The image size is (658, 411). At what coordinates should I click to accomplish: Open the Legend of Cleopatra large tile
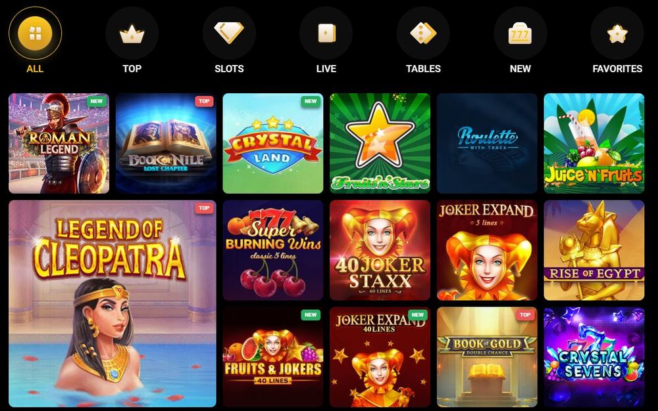113,303
